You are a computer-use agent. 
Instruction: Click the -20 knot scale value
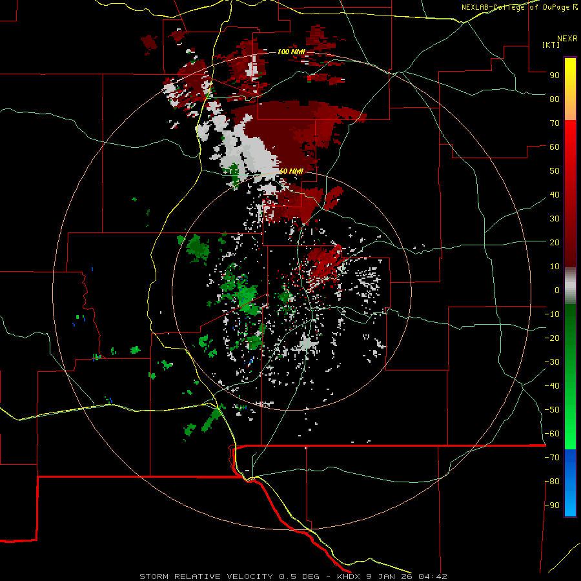tap(552, 338)
